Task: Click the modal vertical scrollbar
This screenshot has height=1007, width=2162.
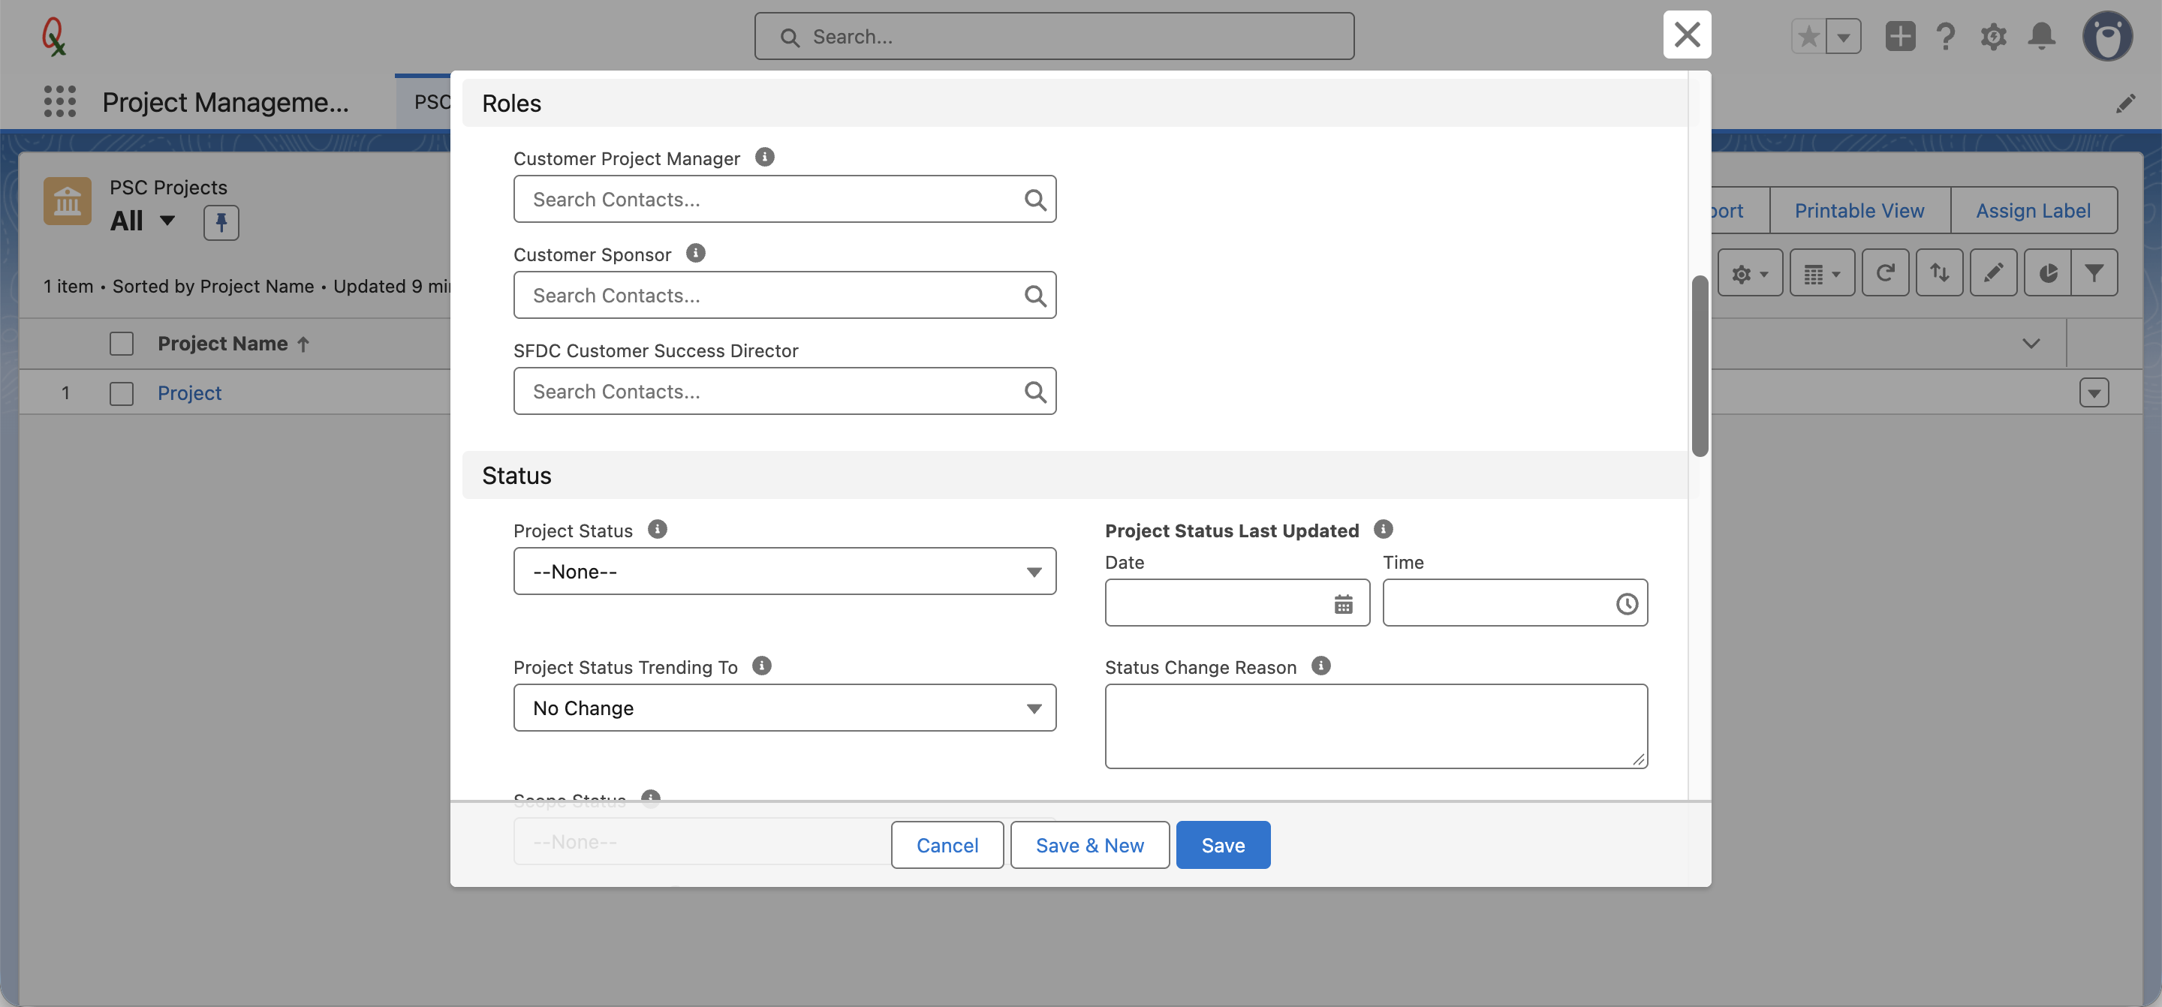Action: tap(1700, 366)
